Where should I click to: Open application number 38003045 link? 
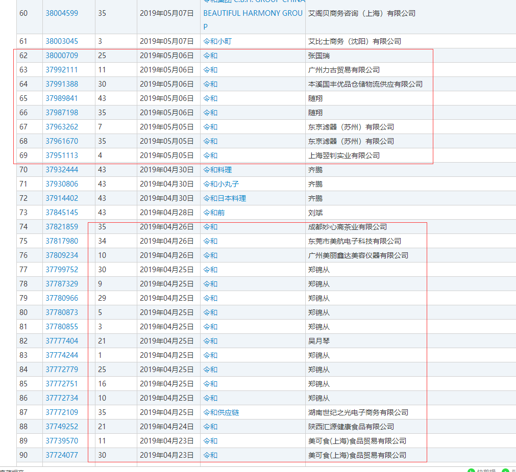[x=62, y=41]
